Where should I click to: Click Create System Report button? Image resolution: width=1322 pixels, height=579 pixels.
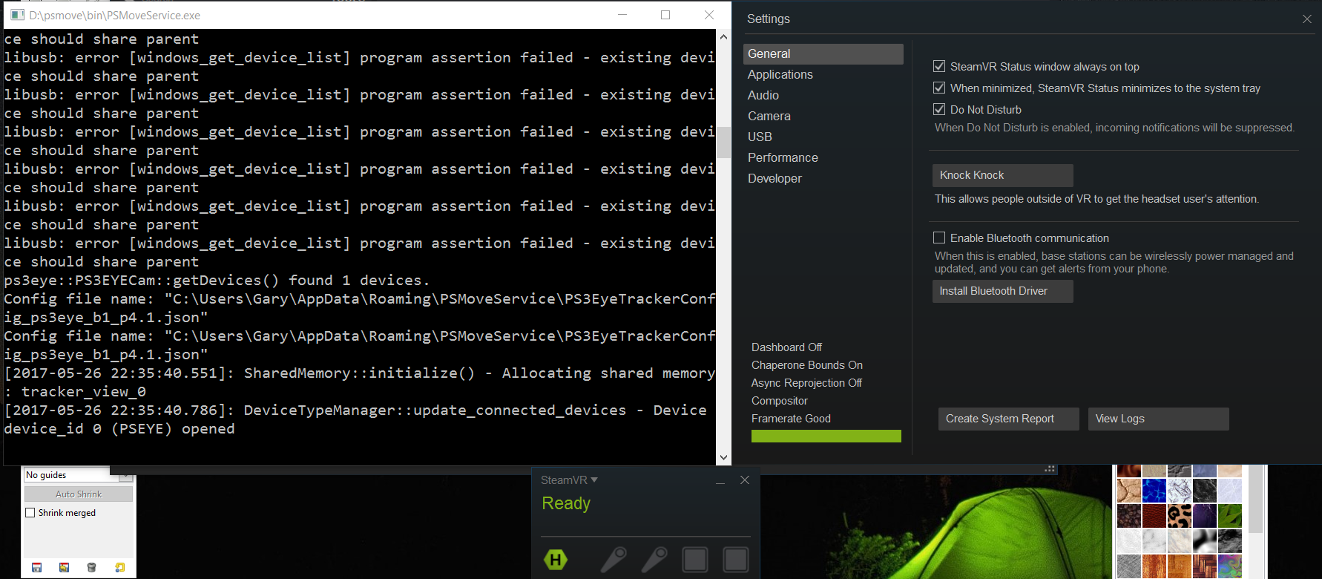[1009, 419]
